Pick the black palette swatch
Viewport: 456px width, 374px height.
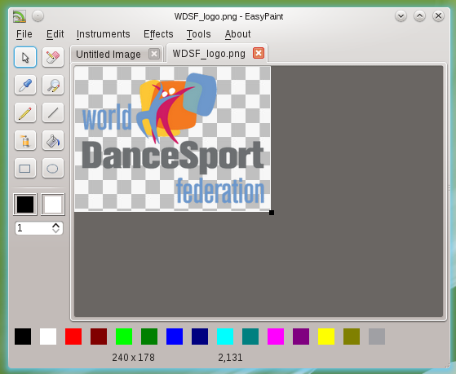23,337
